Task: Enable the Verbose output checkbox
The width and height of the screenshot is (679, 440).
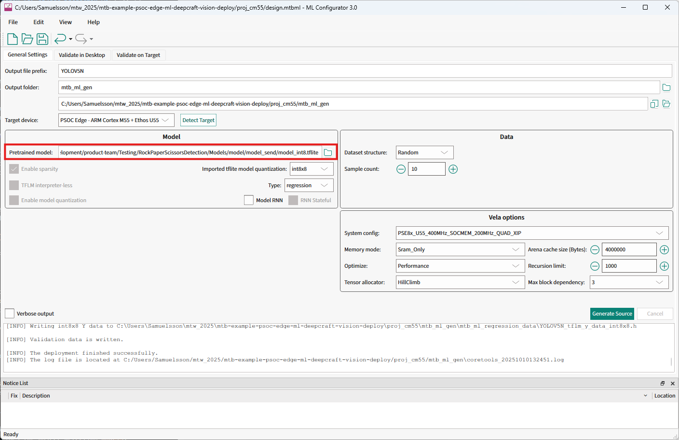Action: tap(10, 314)
